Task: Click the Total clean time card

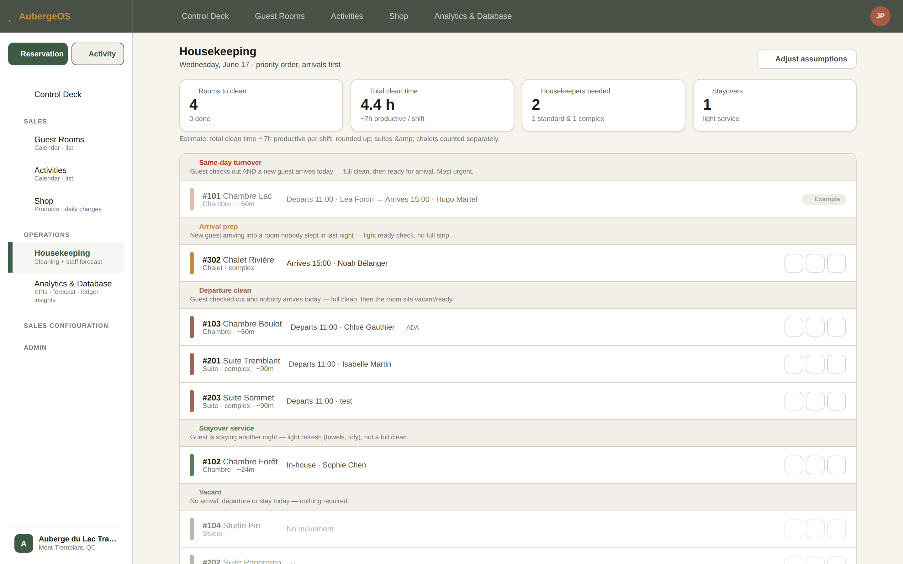Action: (432, 105)
